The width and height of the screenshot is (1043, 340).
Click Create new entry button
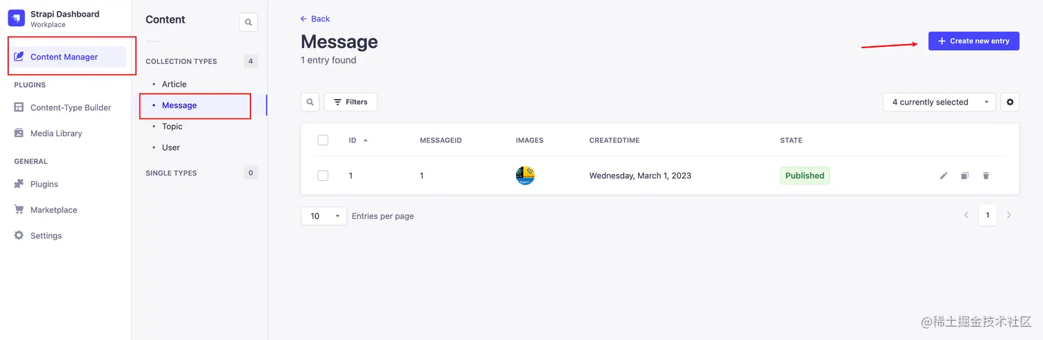pyautogui.click(x=973, y=41)
